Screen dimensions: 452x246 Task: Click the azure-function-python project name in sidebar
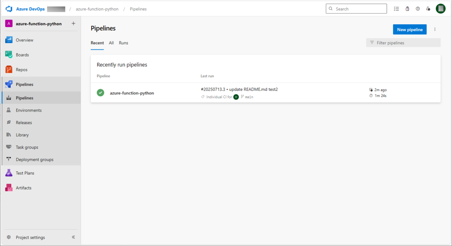[x=39, y=24]
